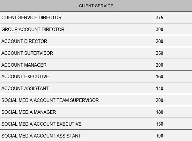Click the CLIENT SERVICE header cell
Screen dimensions: 192x141
coord(96,6)
